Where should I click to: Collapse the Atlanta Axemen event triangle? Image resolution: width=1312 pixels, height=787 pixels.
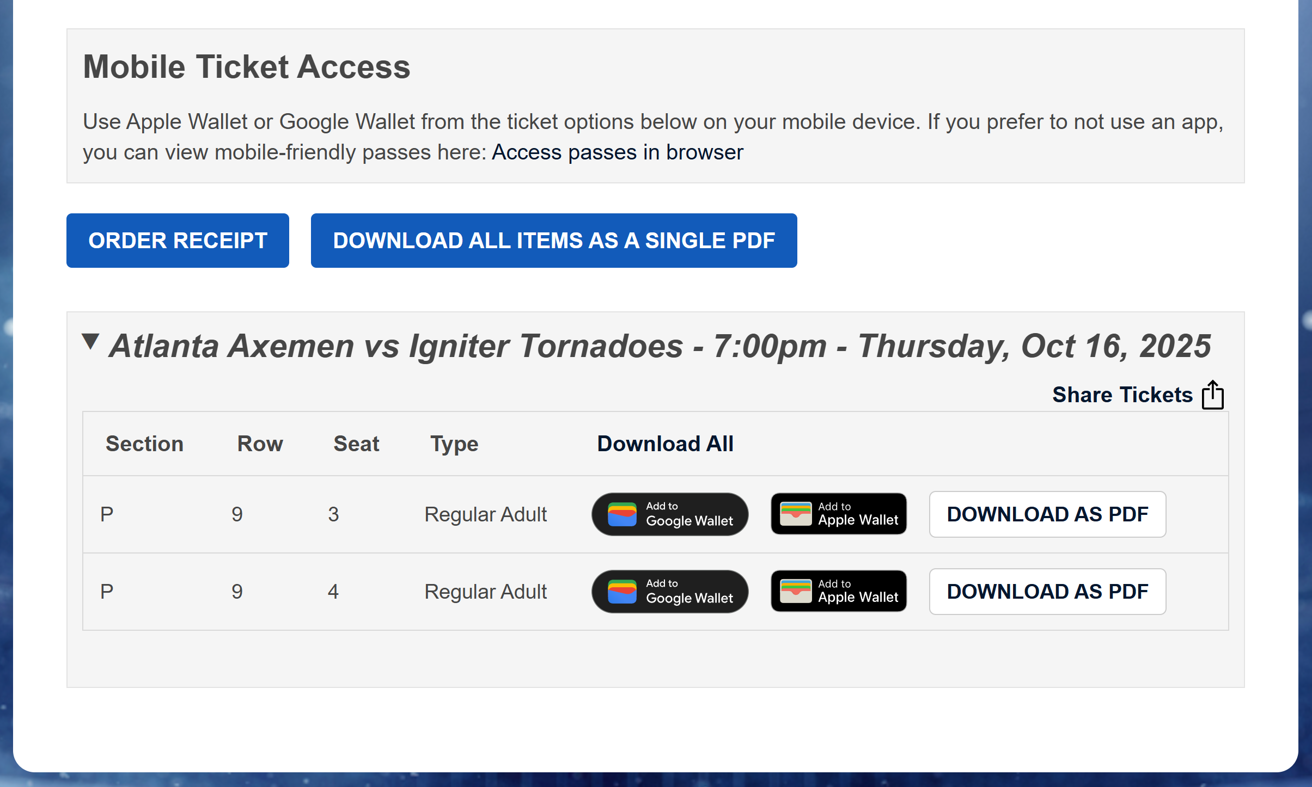pyautogui.click(x=90, y=342)
